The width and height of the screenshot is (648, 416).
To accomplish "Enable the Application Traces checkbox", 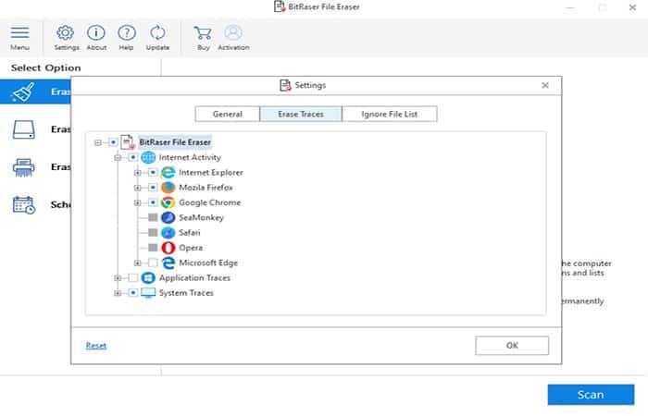I will (x=132, y=277).
